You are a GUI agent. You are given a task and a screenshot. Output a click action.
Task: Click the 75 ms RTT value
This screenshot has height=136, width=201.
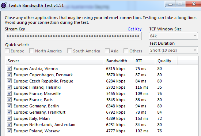(x=141, y=69)
